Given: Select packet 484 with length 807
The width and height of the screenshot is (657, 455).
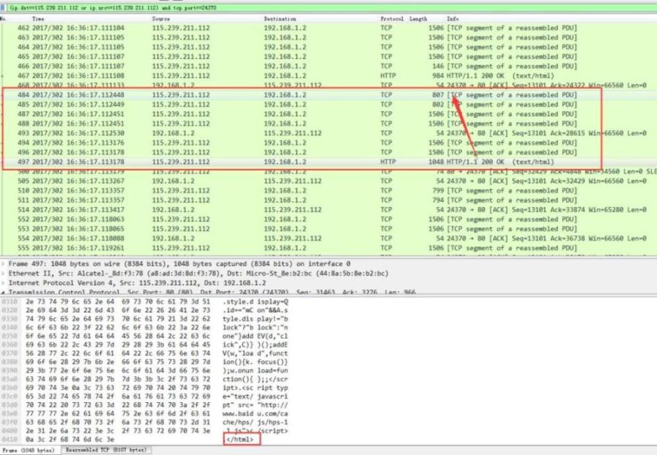Looking at the screenshot, I should click(x=293, y=95).
